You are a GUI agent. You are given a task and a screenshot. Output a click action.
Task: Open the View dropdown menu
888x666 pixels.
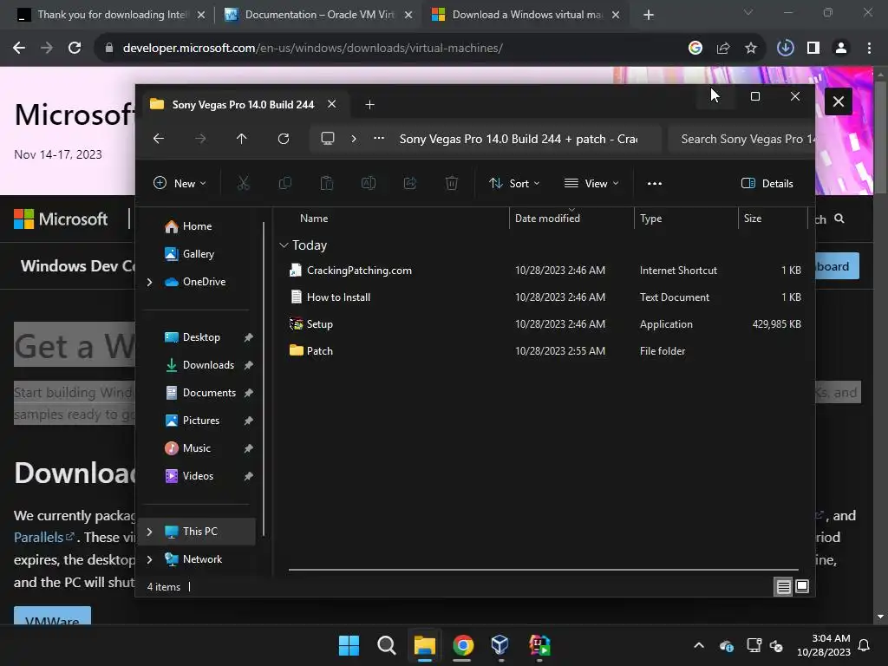591,183
